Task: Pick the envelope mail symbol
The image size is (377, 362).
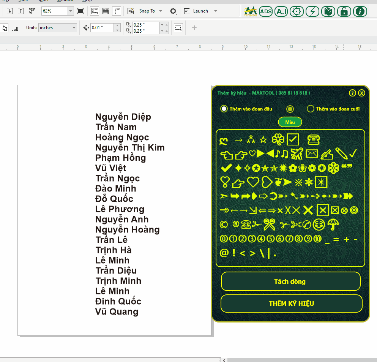Action: tap(312, 153)
